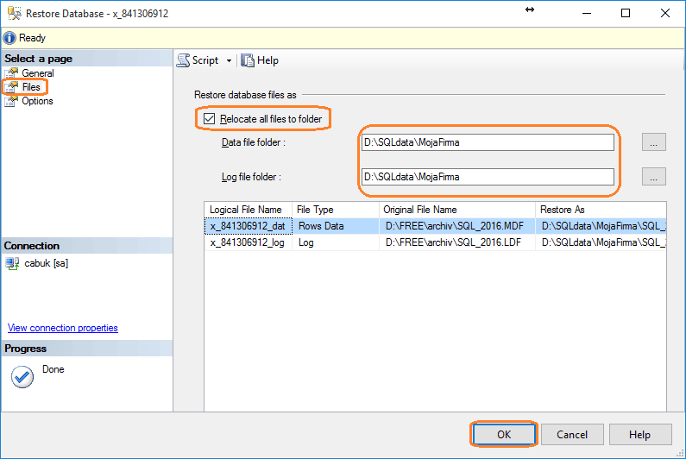Browse for Data file folder
This screenshot has height=459, width=686.
(653, 143)
